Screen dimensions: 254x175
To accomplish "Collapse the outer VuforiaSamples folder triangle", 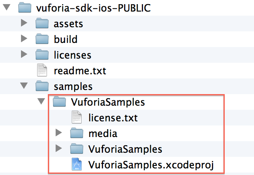I will 41,102.
